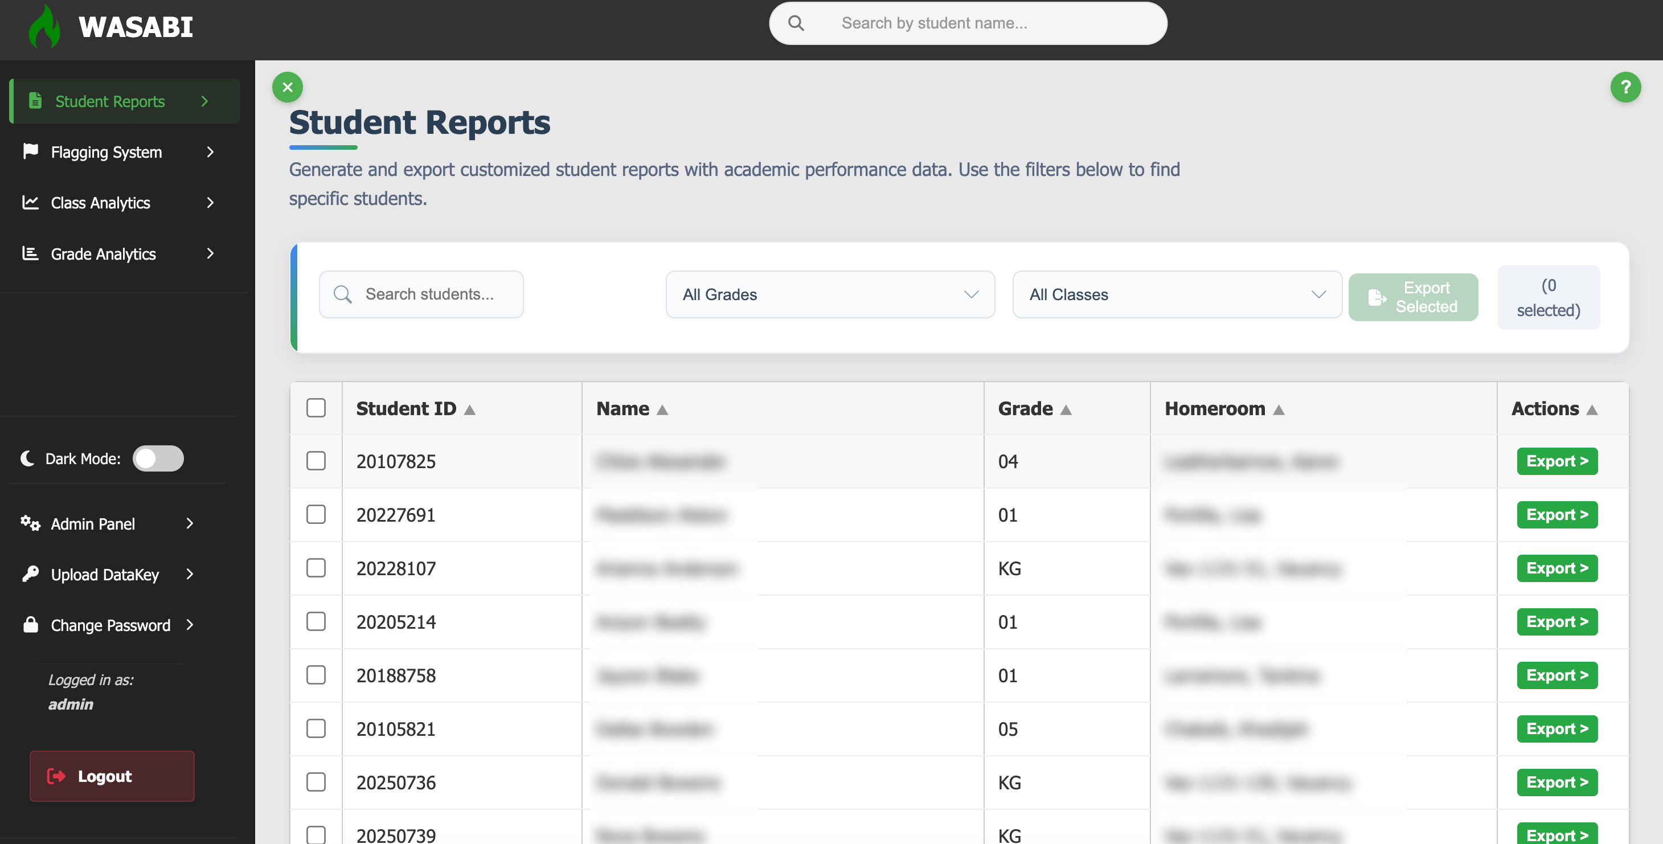
Task: Click the admin username text
Action: 71,704
